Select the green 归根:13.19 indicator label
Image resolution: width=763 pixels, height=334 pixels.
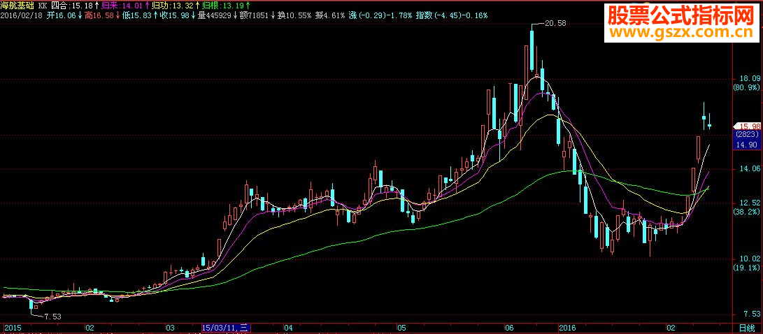(223, 6)
